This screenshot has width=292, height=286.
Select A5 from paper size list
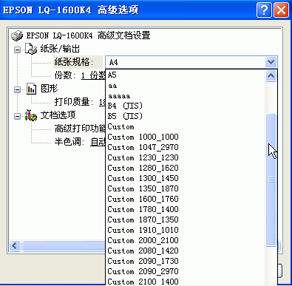pos(186,75)
